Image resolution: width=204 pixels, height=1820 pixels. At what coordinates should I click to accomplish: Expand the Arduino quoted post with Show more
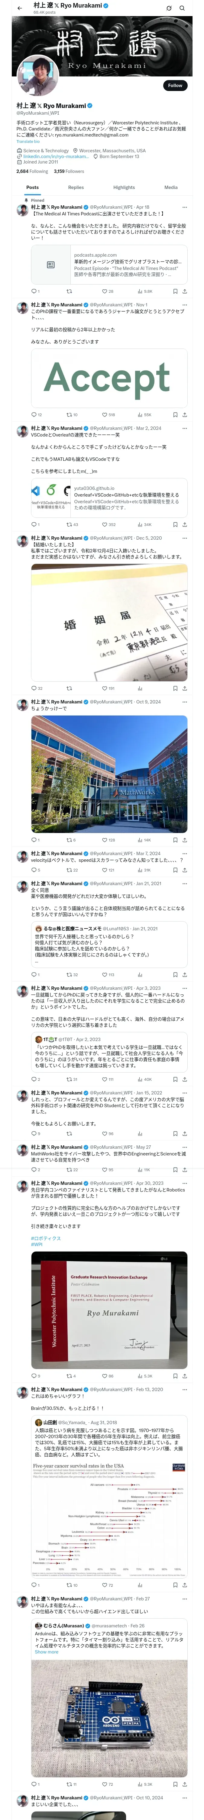[x=47, y=1652]
